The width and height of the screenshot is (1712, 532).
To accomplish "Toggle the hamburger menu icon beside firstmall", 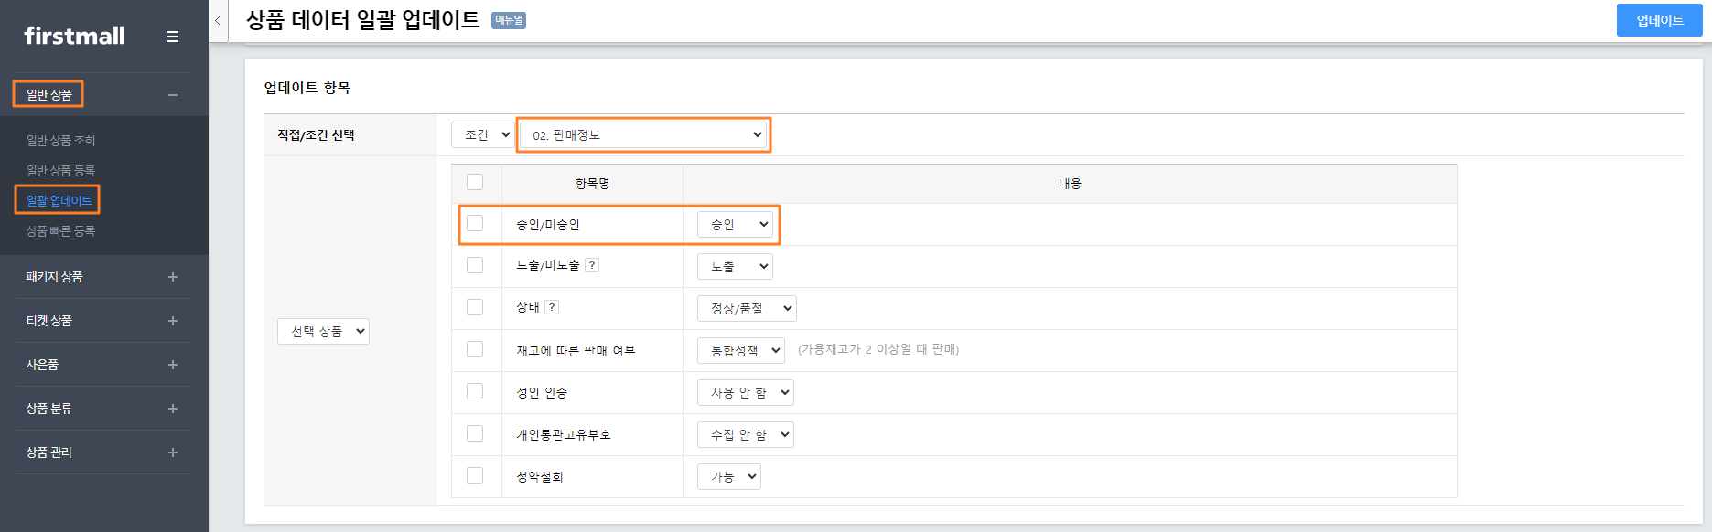I will [x=172, y=37].
